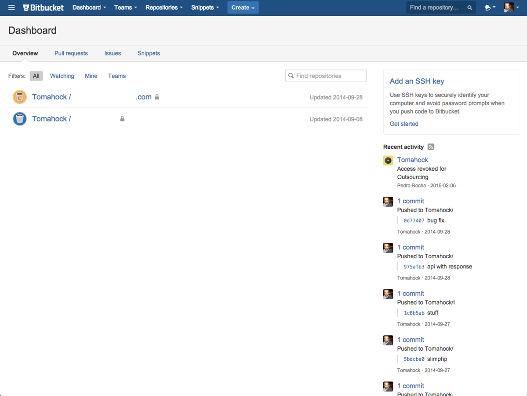527x396 pixels.
Task: Click the blue bucket repository avatar
Action: coord(19,119)
